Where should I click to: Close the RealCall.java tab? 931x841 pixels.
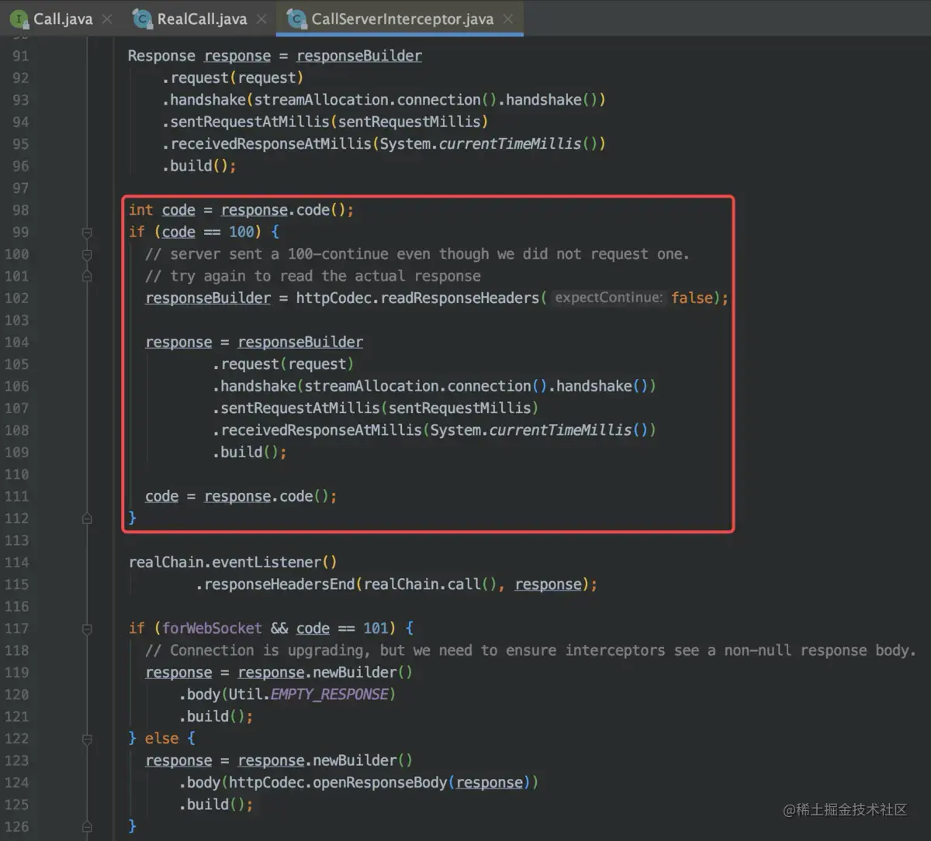tap(261, 19)
